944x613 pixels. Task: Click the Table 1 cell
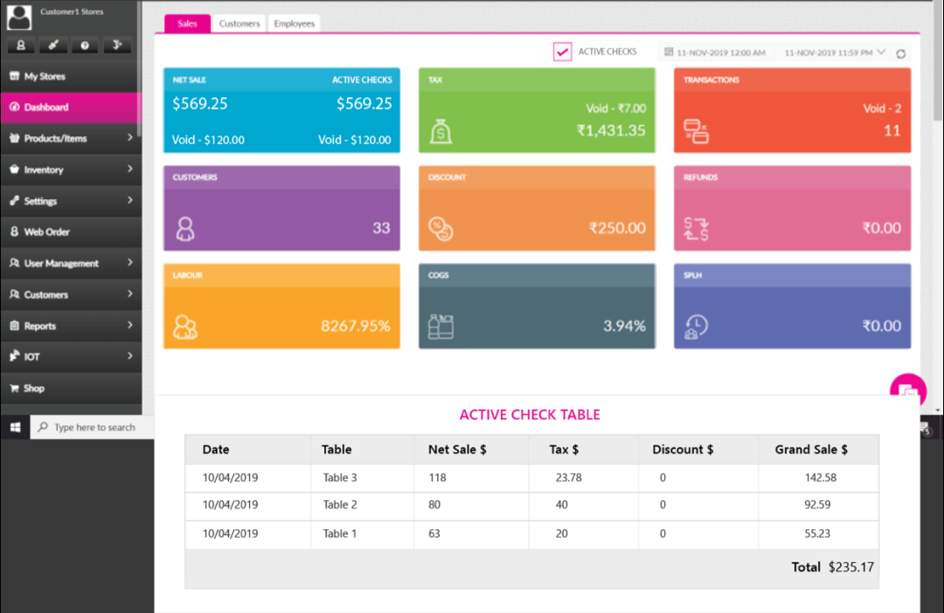[x=339, y=534]
